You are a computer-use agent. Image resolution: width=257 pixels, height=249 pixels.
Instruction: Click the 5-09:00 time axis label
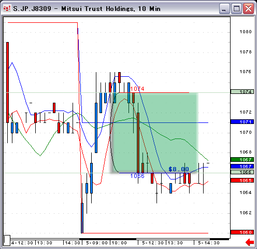click(x=97, y=243)
